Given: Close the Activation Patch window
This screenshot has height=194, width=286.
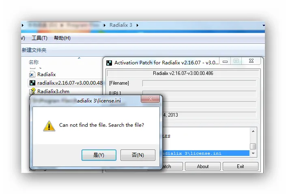Looking at the screenshot, I should point(251,61).
